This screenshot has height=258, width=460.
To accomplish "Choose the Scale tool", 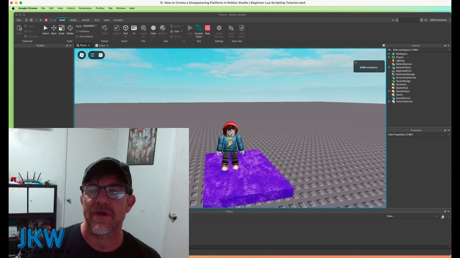I will 61,30.
